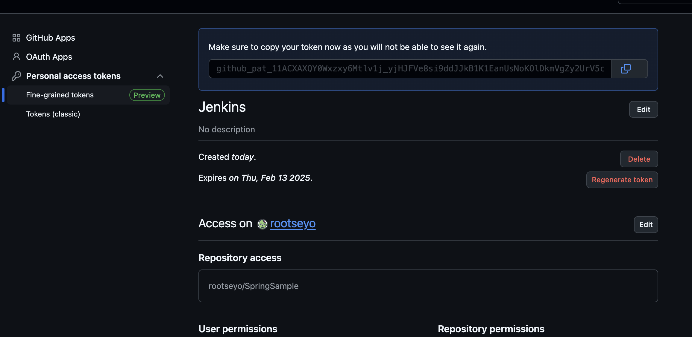The height and width of the screenshot is (337, 692).
Task: Collapse the Personal access tokens section chevron
Action: coord(160,76)
